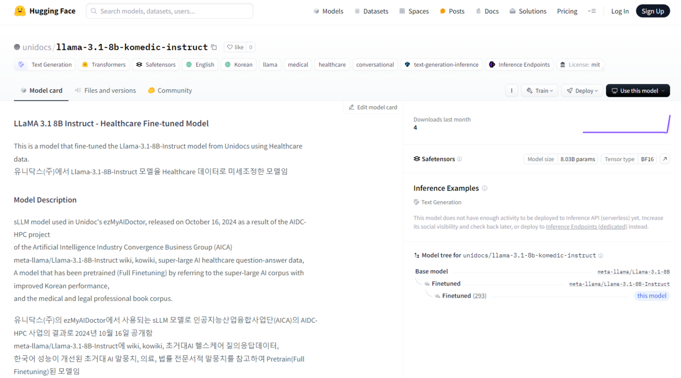
Task: Open the Use this model dropdown
Action: (637, 90)
